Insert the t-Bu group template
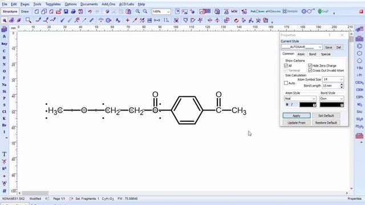 (359, 68)
